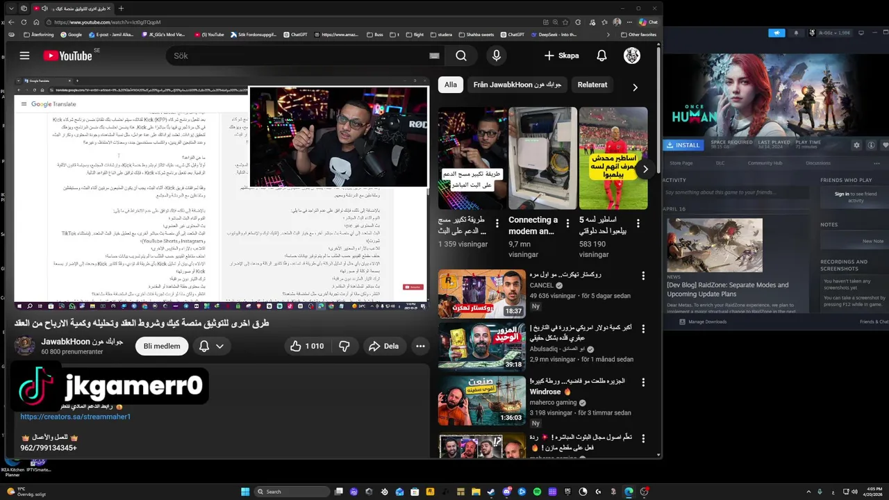Open the Discussions tab in Steam
This screenshot has height=500, width=889.
pyautogui.click(x=817, y=163)
